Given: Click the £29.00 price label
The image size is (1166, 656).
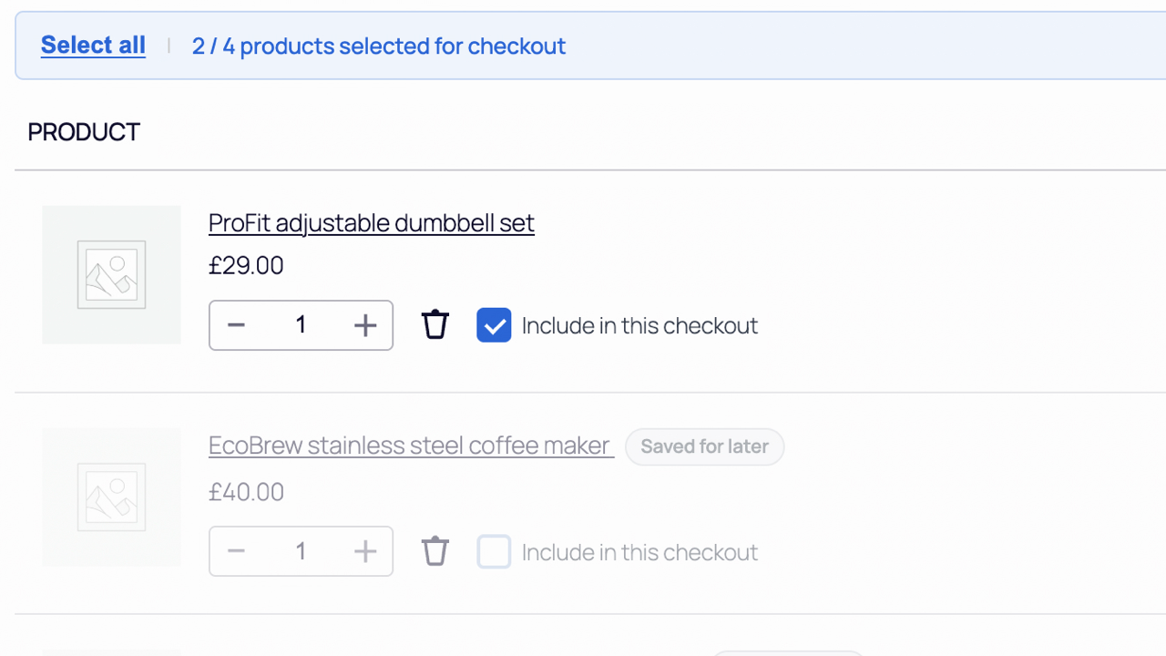Looking at the screenshot, I should [246, 265].
